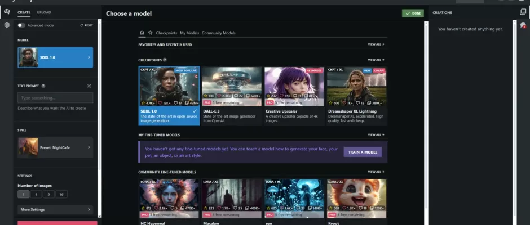
Task: Select the Macabre community model
Action: pos(232,202)
